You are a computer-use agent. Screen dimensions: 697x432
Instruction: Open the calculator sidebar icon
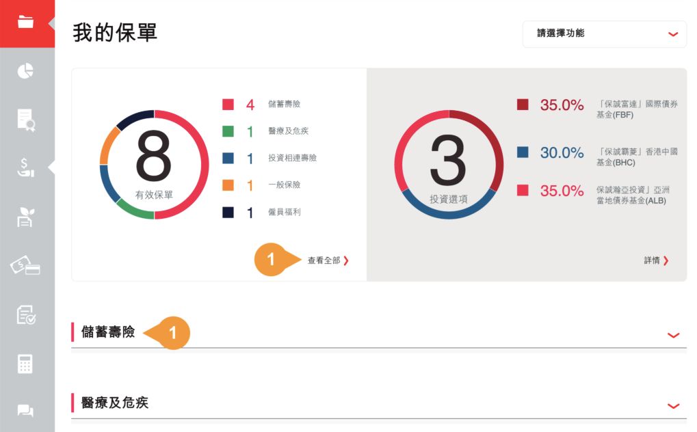tap(26, 363)
